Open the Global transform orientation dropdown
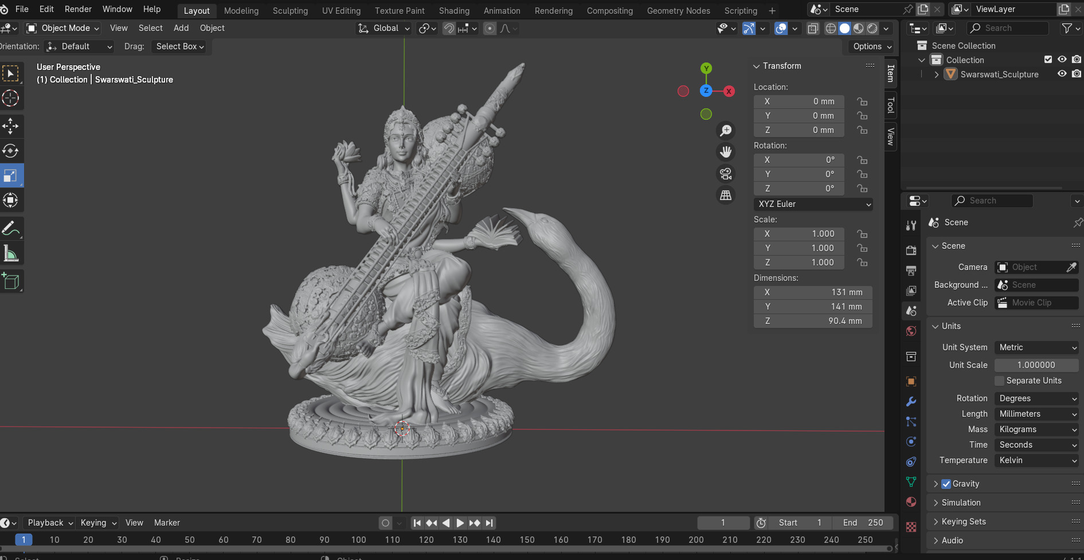This screenshot has width=1084, height=560. pyautogui.click(x=383, y=28)
